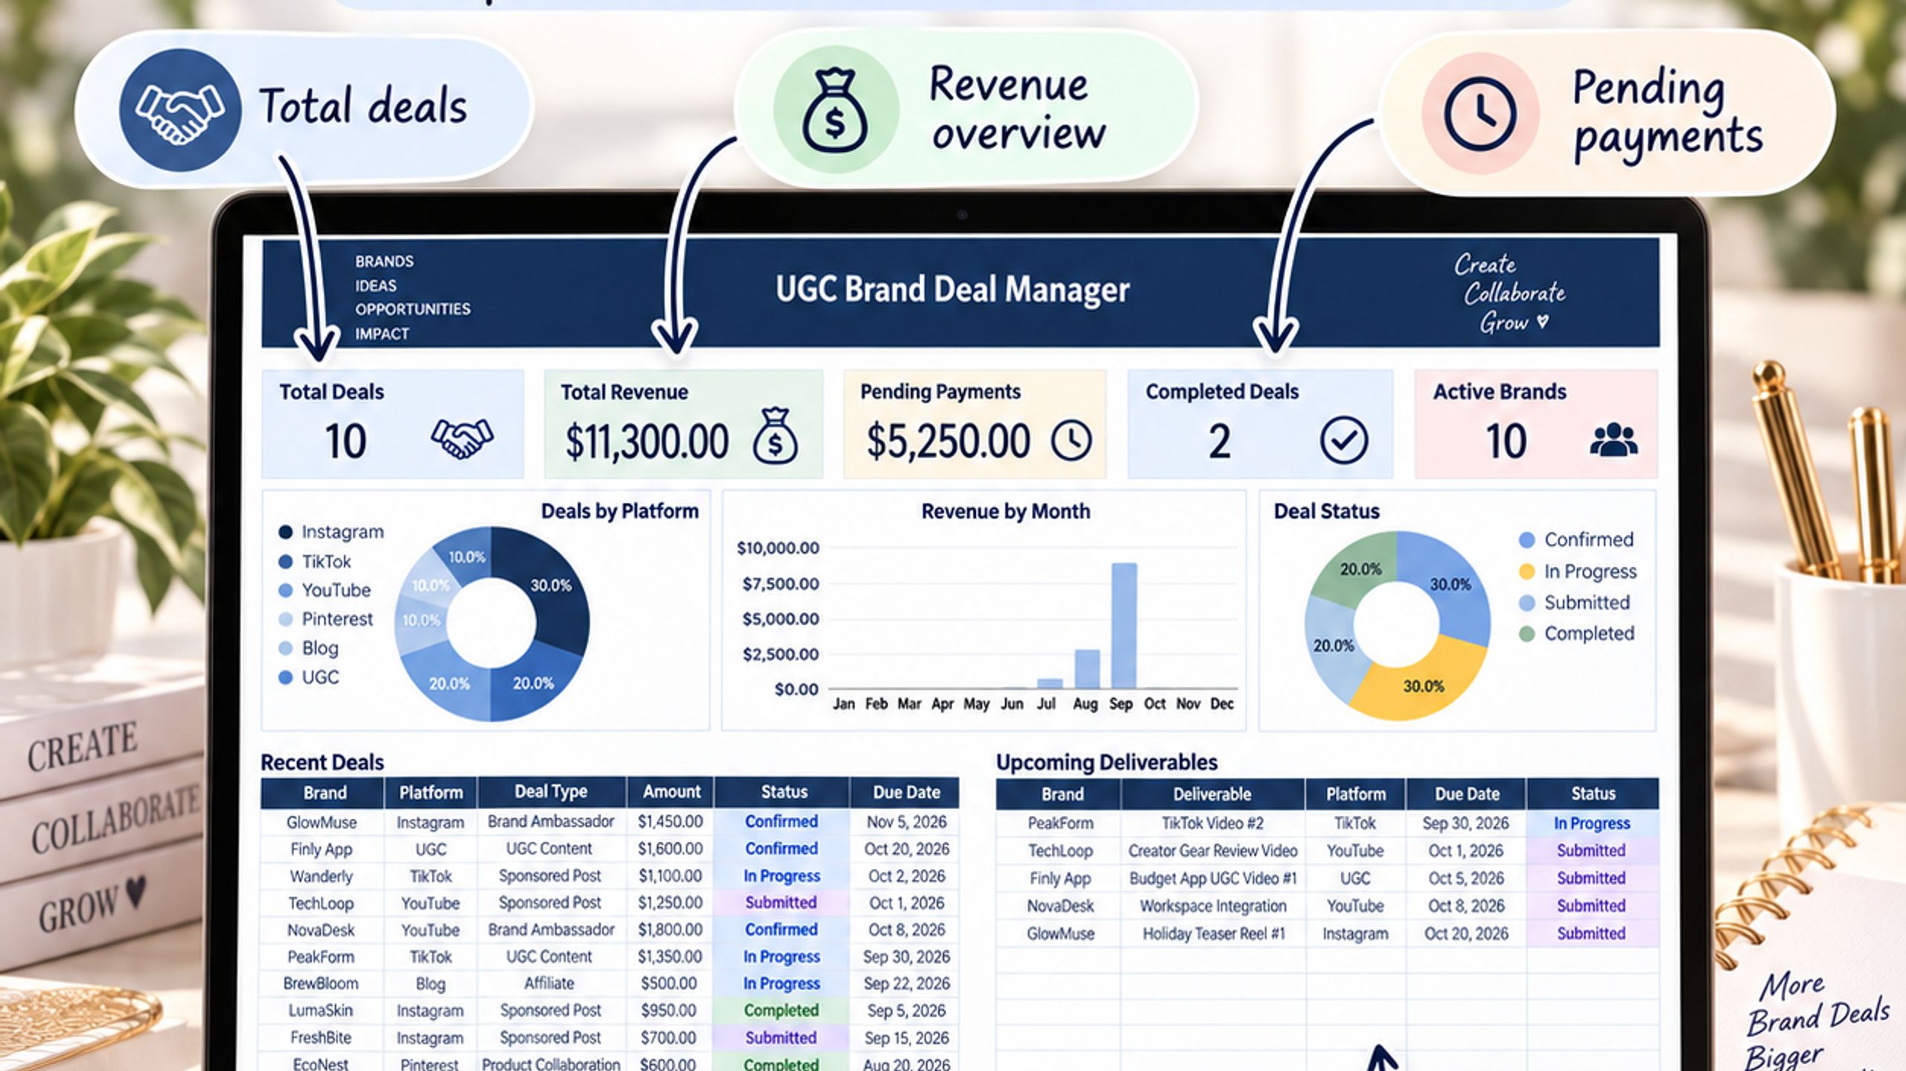The height and width of the screenshot is (1071, 1906).
Task: Select the In Progress yellow legend dot
Action: pos(1526,572)
